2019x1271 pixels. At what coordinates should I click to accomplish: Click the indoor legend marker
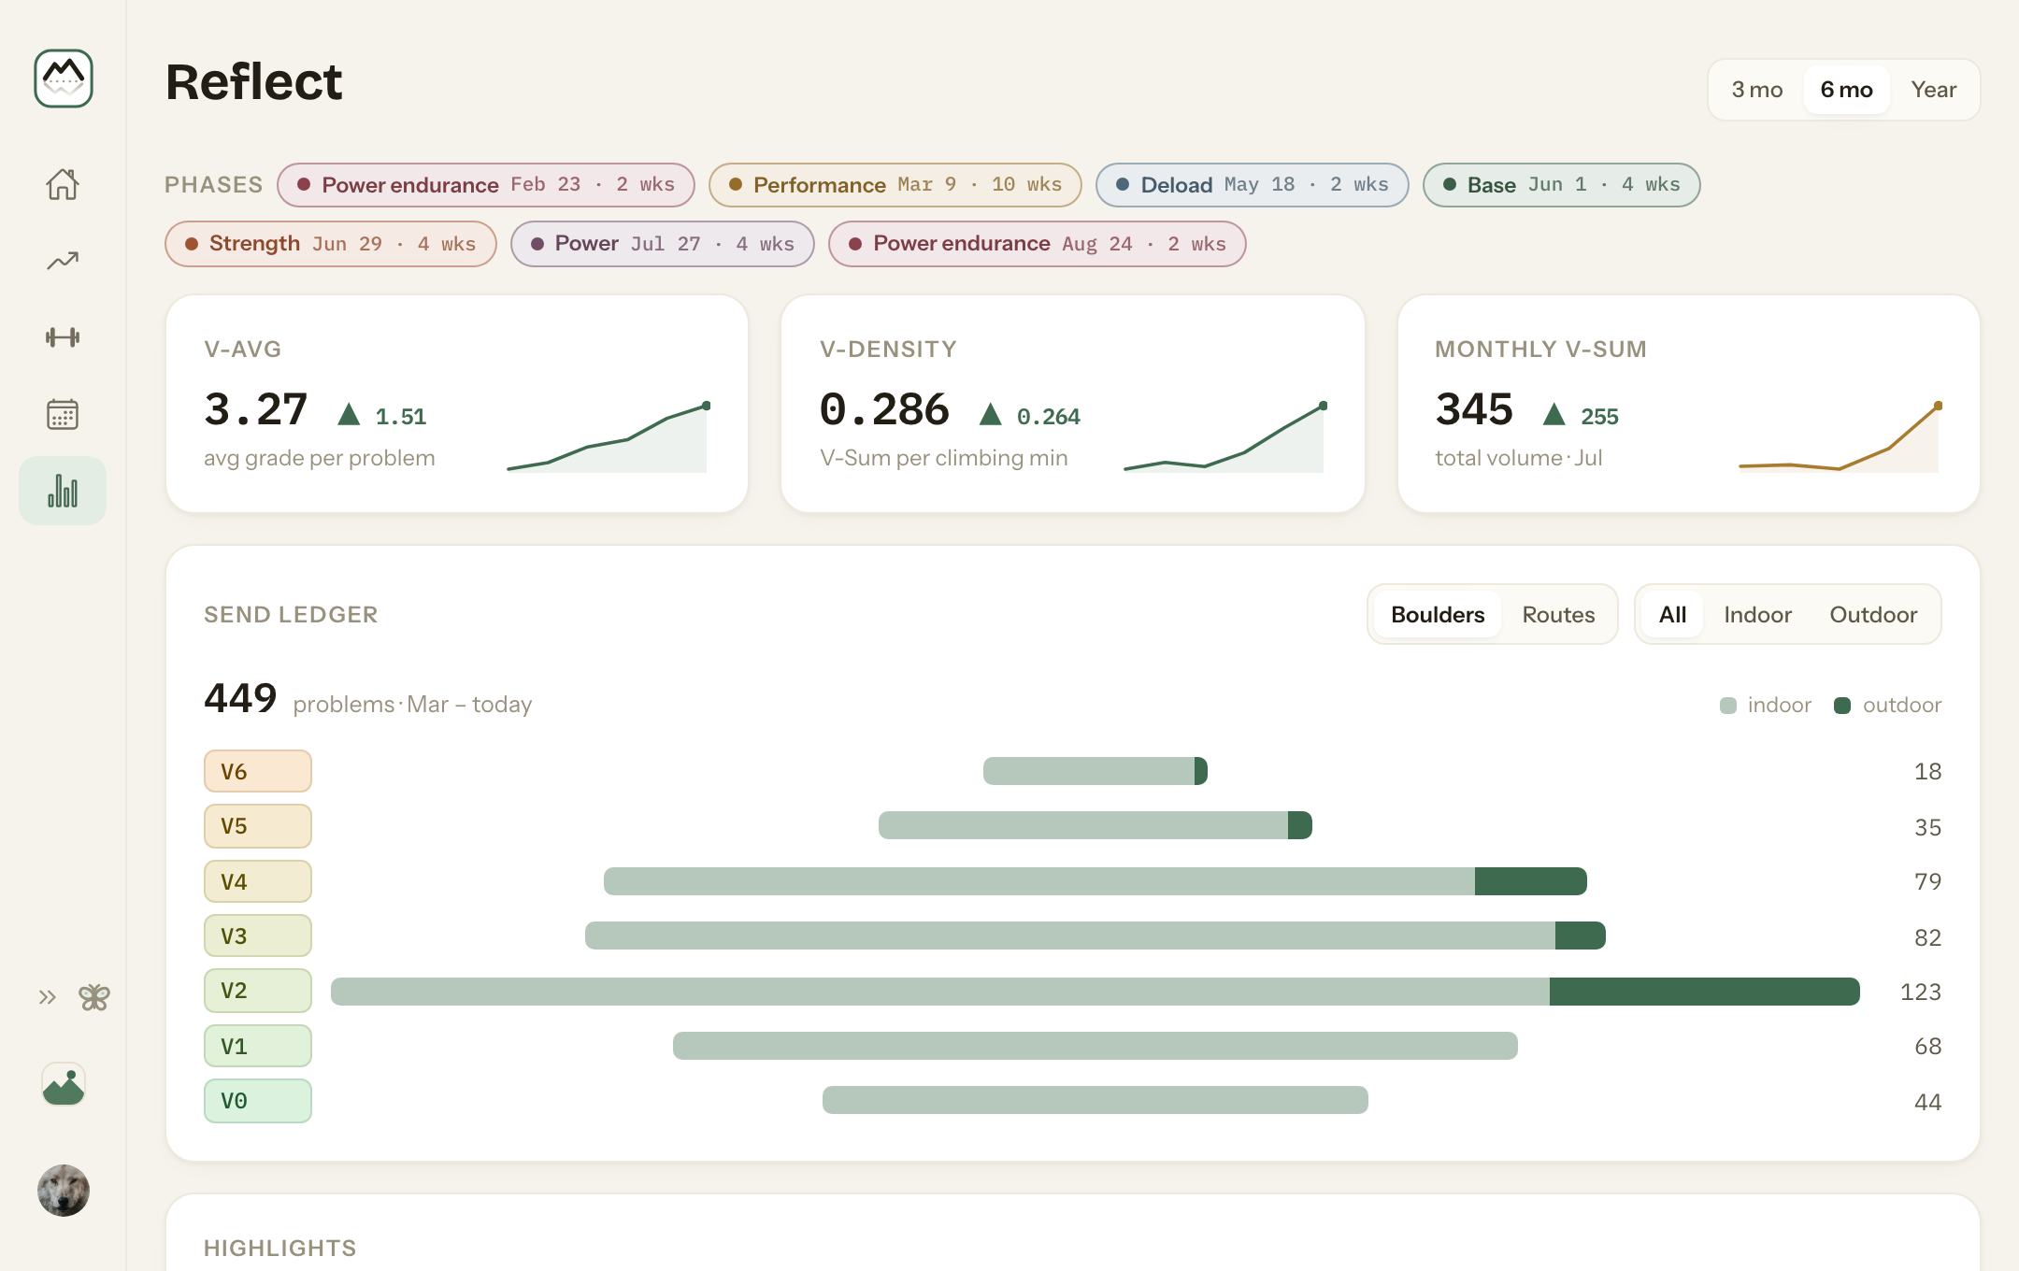1728,706
